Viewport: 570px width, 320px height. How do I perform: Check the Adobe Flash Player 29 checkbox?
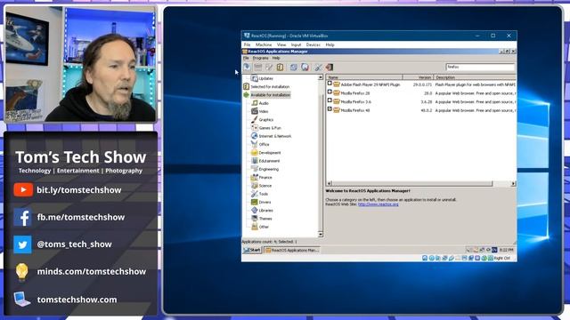tap(330, 84)
